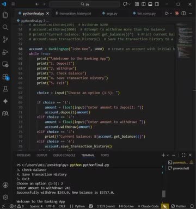Image resolution: width=196 pixels, height=209 pixels.
Task: Start Go Live server
Action: click(126, 206)
